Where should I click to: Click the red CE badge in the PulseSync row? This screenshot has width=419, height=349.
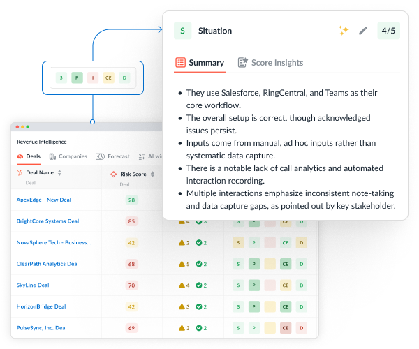coord(286,328)
